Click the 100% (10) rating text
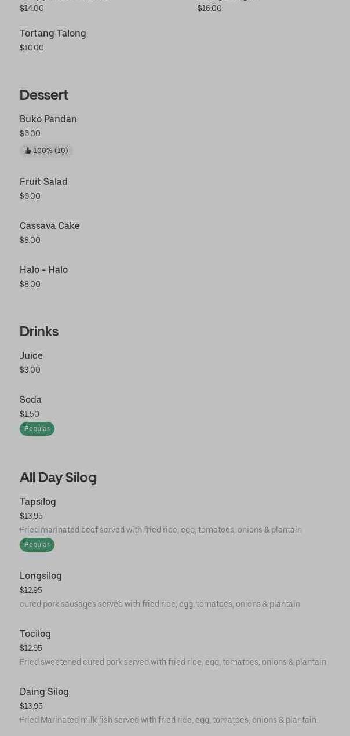The height and width of the screenshot is (736, 350). point(51,151)
